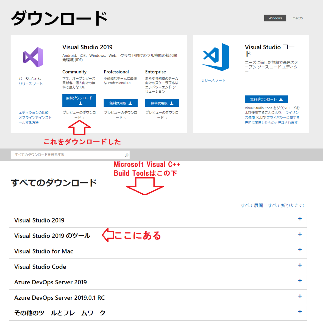Switch to the Windows tab
The height and width of the screenshot is (330, 323).
click(x=275, y=18)
